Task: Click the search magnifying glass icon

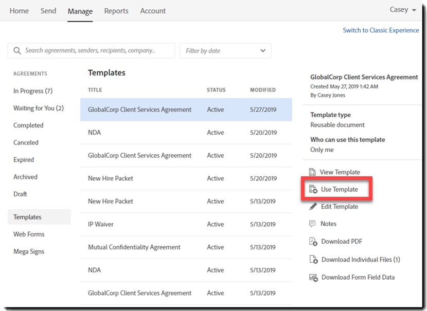Action: 17,51
